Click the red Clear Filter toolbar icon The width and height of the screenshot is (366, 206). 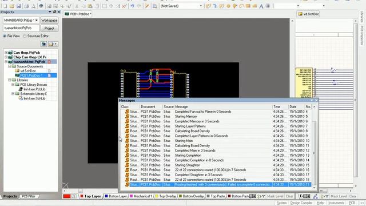pyautogui.click(x=125, y=6)
